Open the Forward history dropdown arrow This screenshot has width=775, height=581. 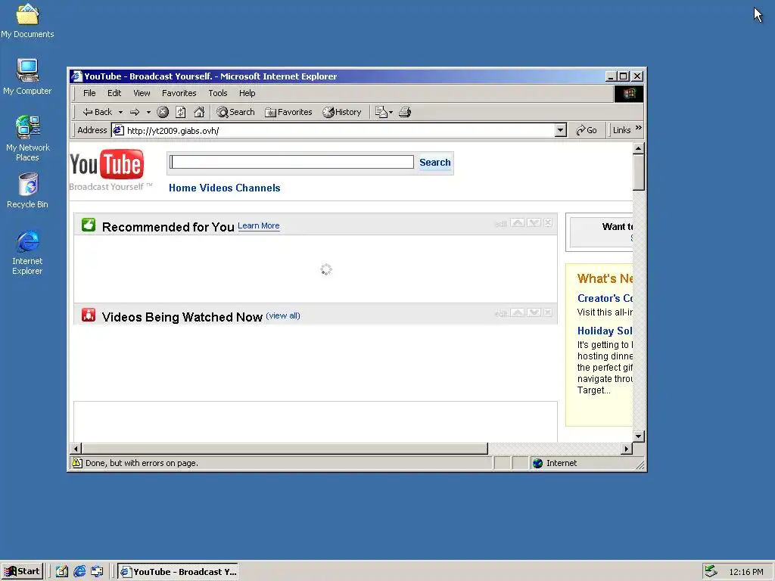tap(148, 112)
